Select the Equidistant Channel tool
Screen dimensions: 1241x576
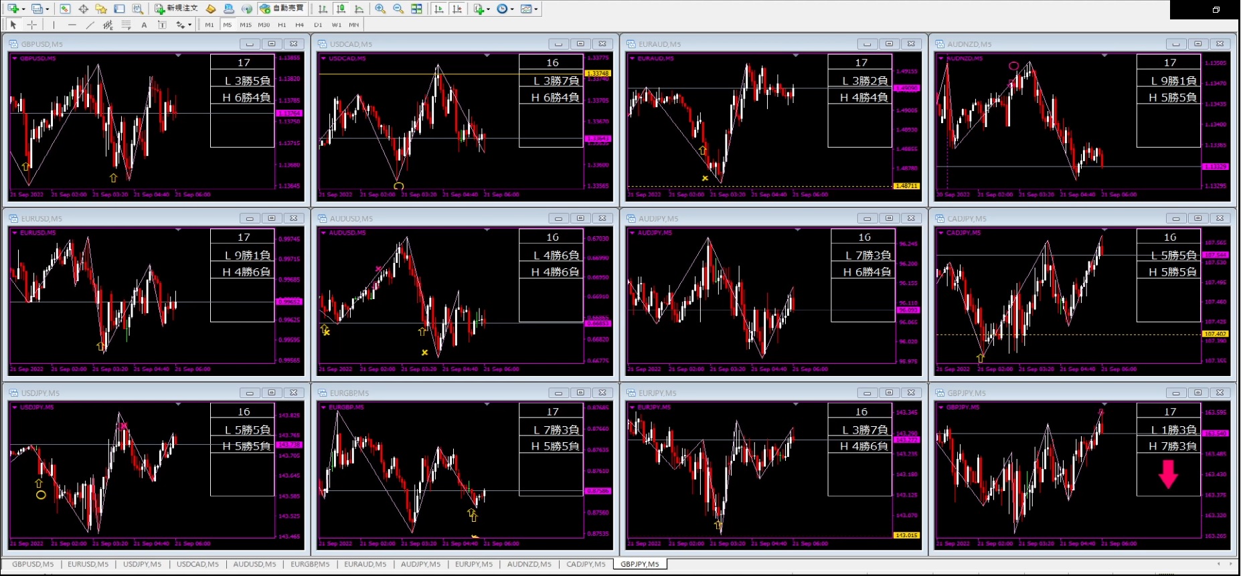tap(108, 25)
